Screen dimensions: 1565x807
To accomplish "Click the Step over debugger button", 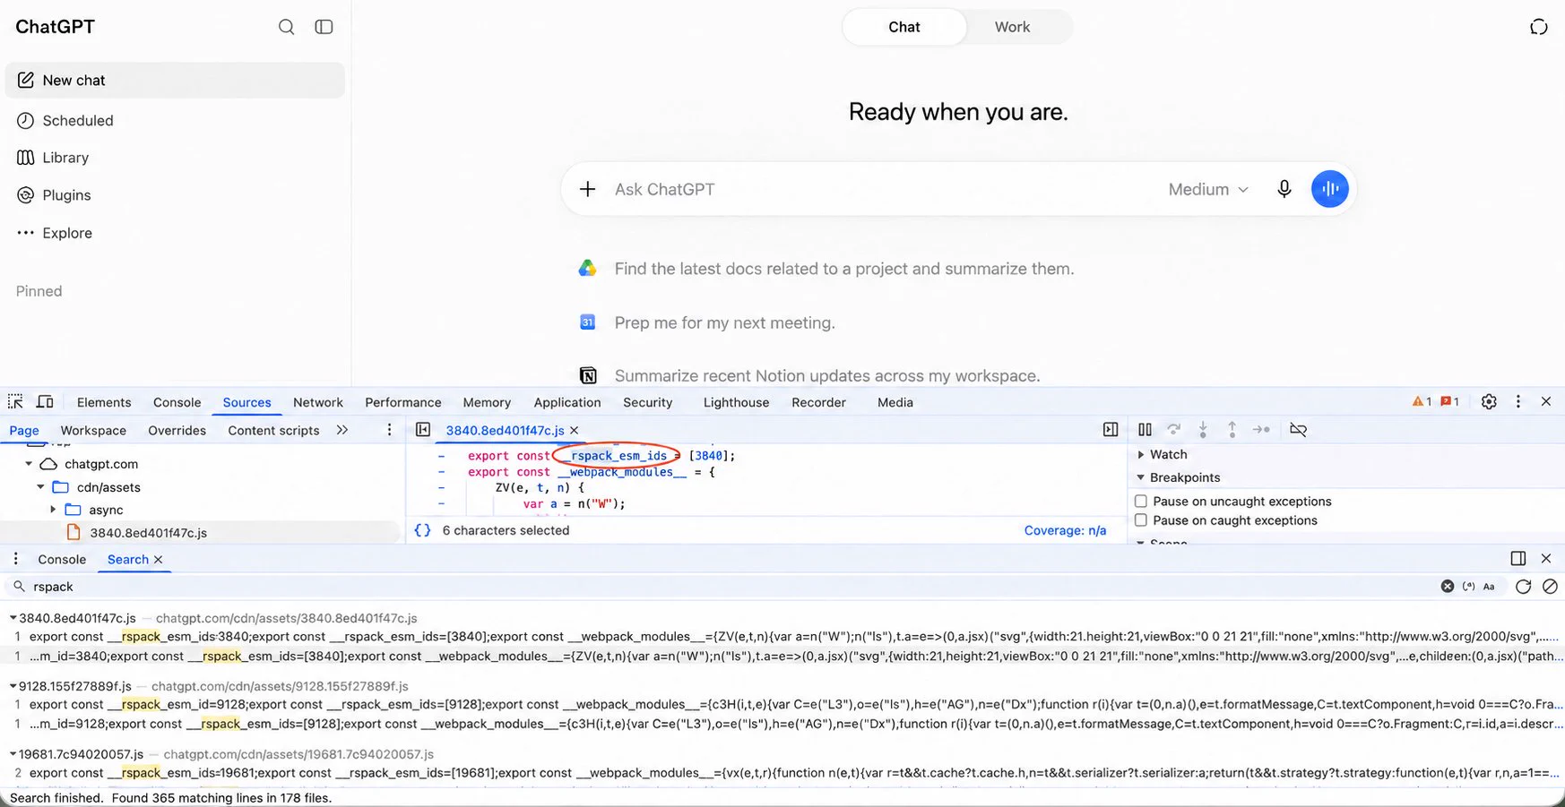I will click(x=1173, y=430).
